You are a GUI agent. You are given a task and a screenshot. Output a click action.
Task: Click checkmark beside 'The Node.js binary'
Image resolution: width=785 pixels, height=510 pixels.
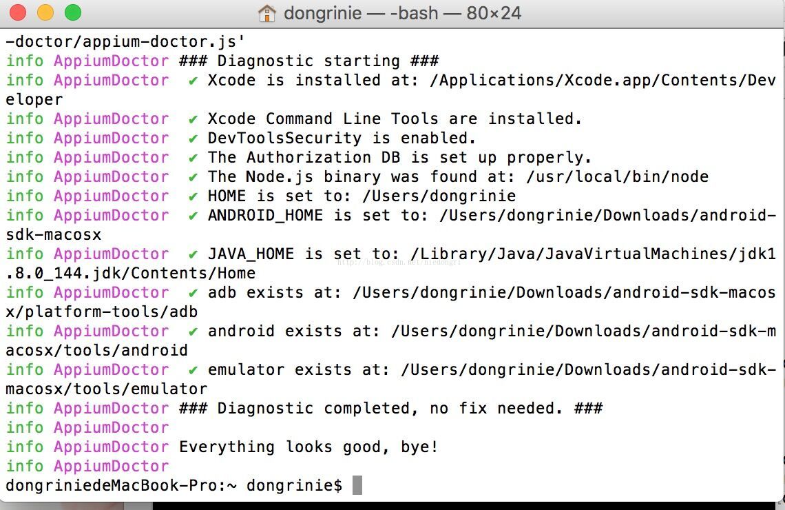click(193, 177)
